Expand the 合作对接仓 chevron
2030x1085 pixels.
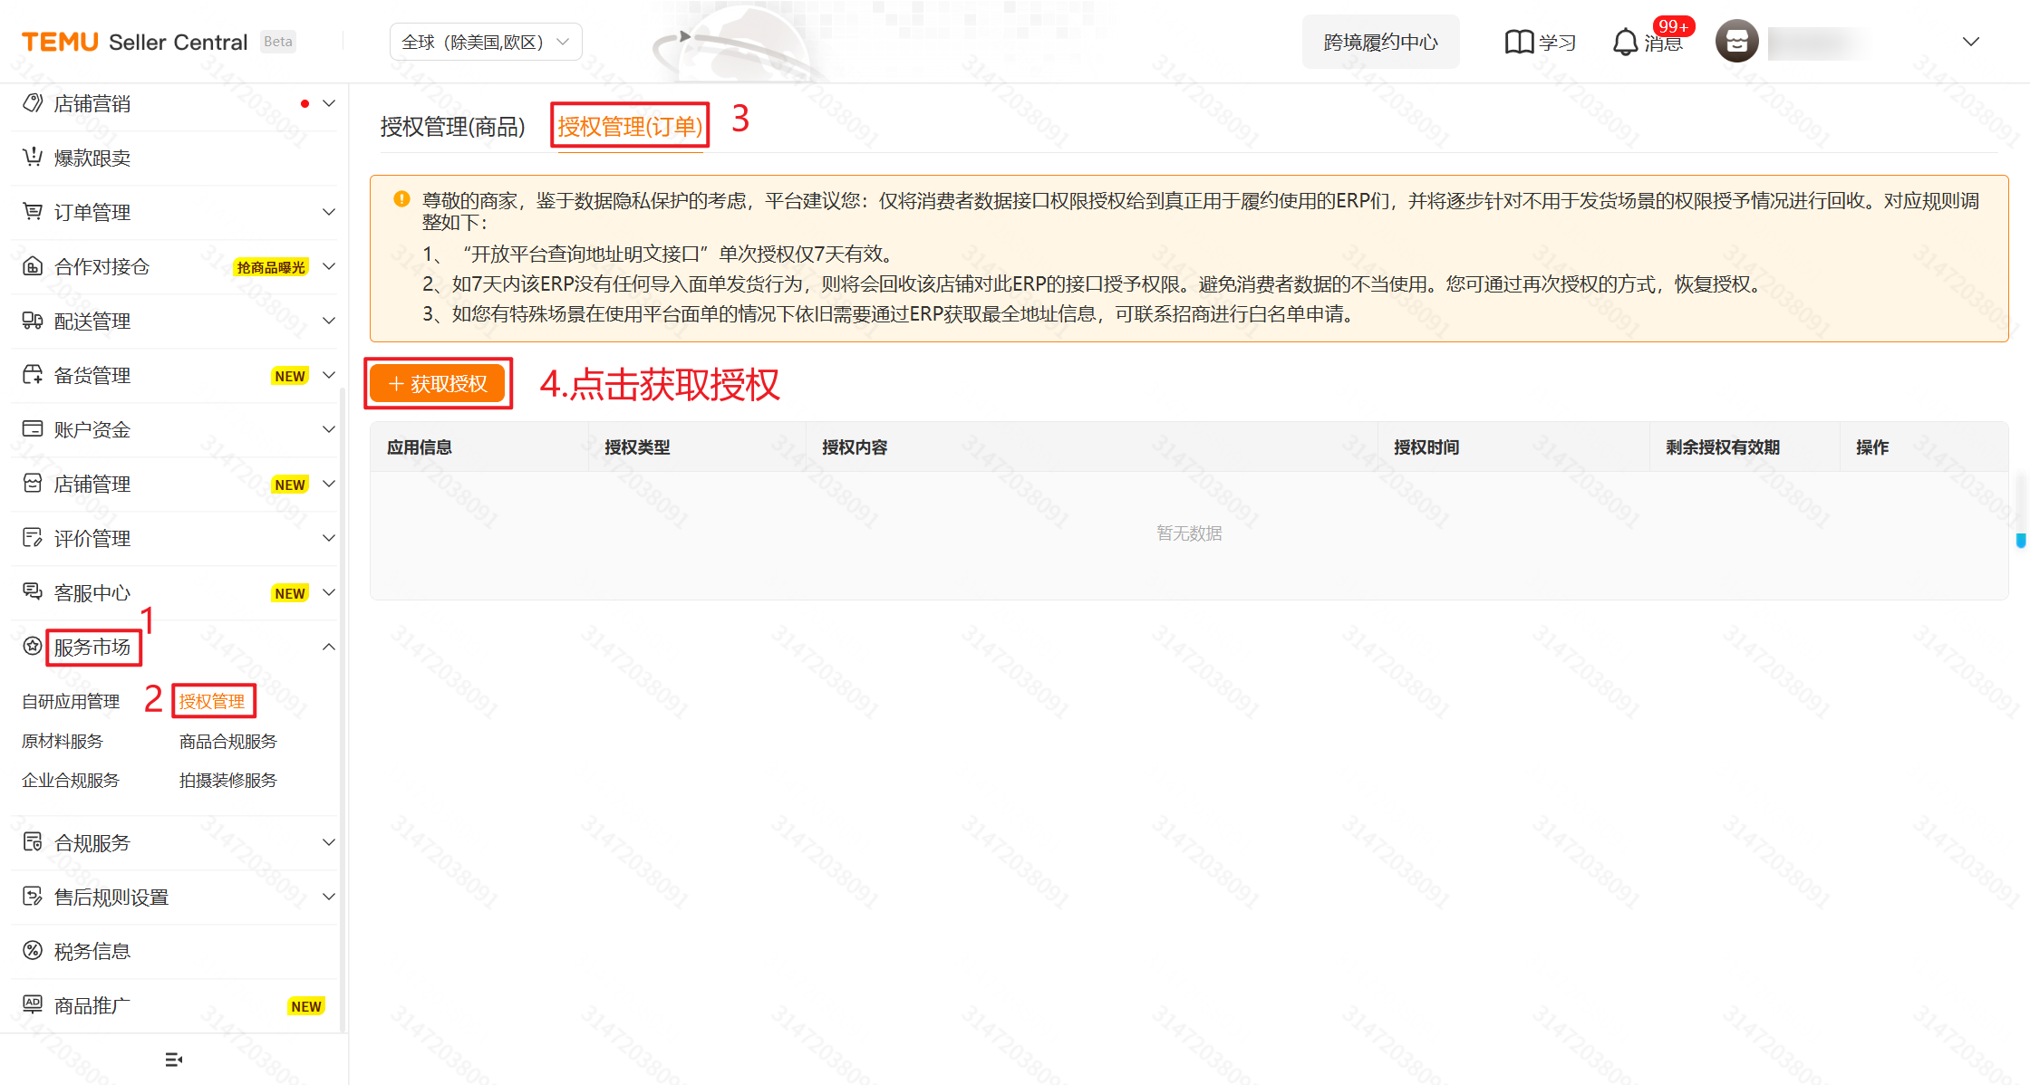[x=329, y=266]
